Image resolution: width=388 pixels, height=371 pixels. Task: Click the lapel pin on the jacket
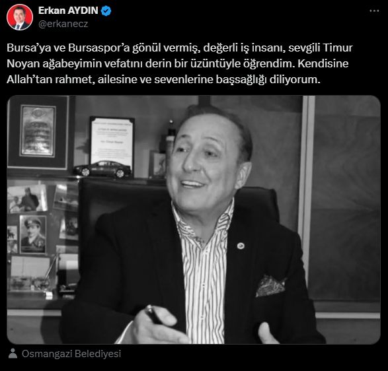pyautogui.click(x=241, y=246)
